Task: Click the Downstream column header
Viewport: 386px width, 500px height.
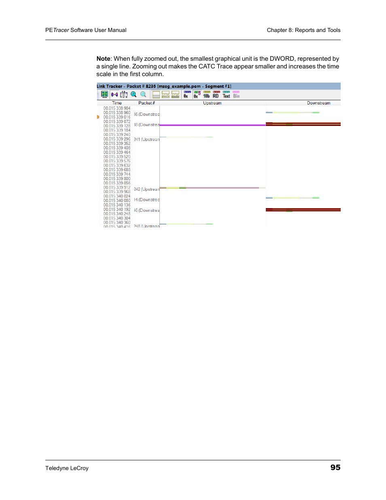Action: point(319,103)
